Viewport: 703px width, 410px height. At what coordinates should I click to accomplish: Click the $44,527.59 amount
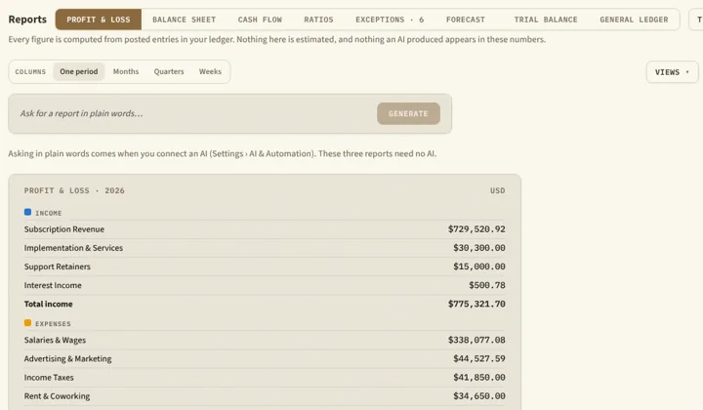point(478,359)
